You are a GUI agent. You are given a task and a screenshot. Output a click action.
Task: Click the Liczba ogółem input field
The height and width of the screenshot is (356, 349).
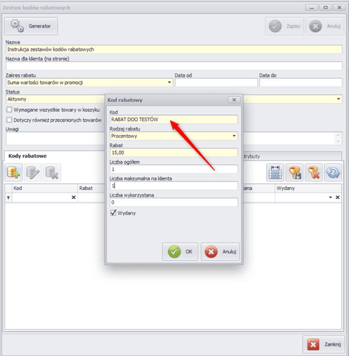click(x=173, y=169)
